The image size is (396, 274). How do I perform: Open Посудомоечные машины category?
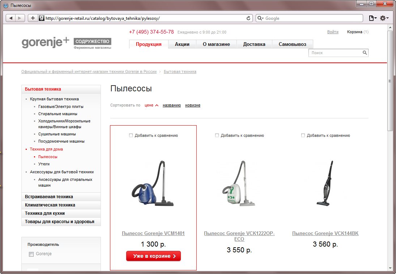coord(61,141)
